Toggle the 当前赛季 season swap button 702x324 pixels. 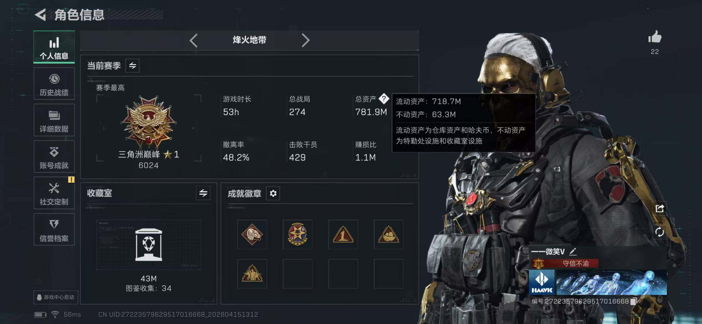133,66
